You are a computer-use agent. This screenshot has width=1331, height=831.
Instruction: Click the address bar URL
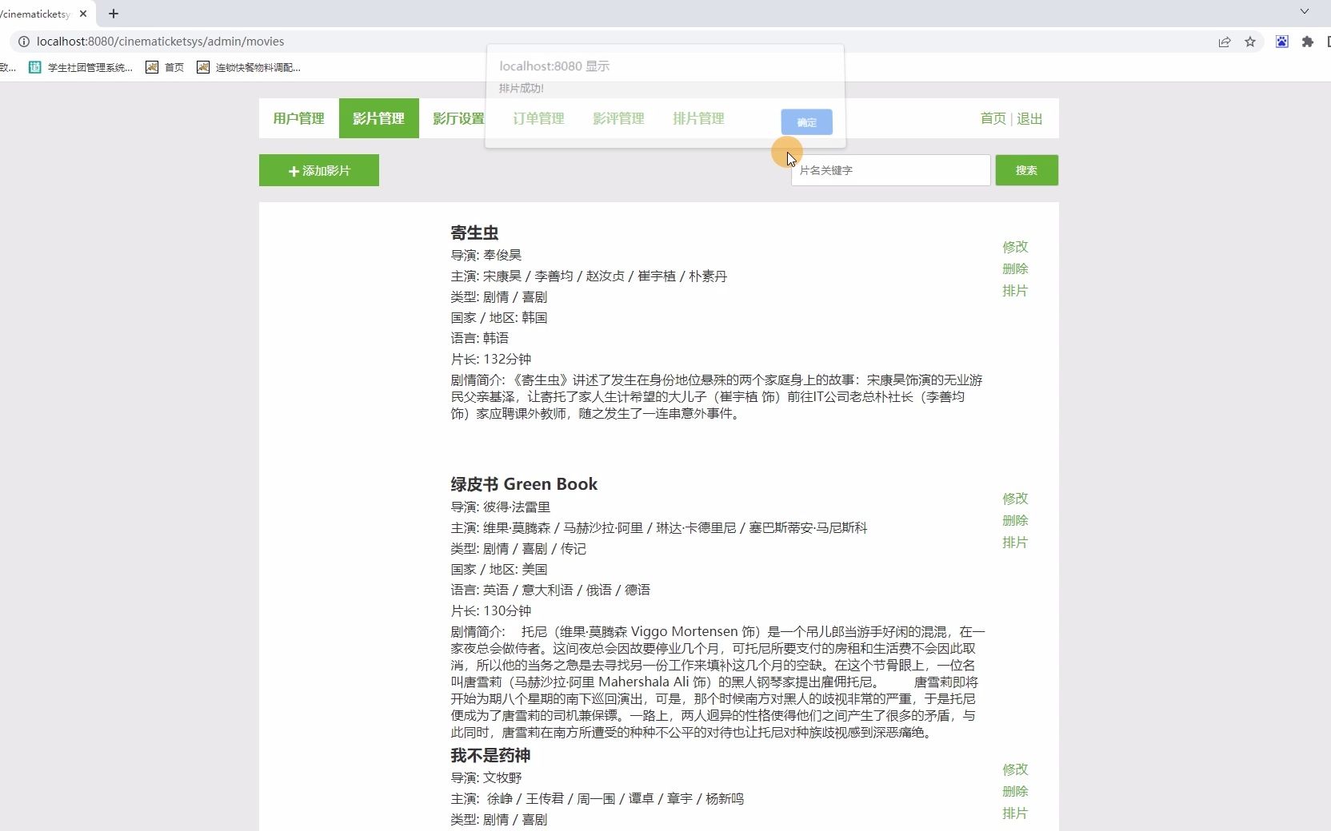(160, 42)
